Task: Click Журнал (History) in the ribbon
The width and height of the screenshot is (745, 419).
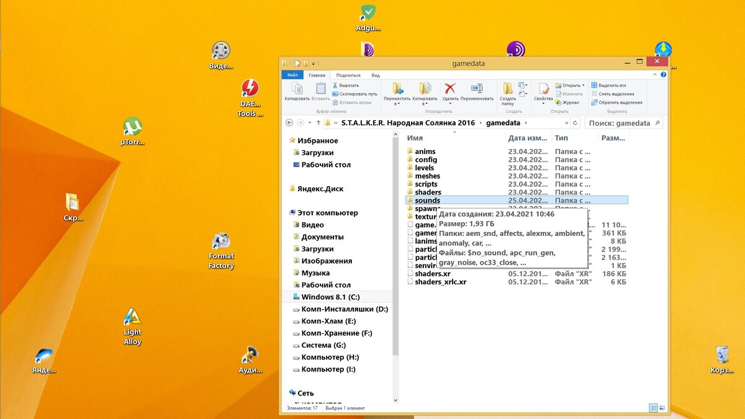Action: coord(567,102)
